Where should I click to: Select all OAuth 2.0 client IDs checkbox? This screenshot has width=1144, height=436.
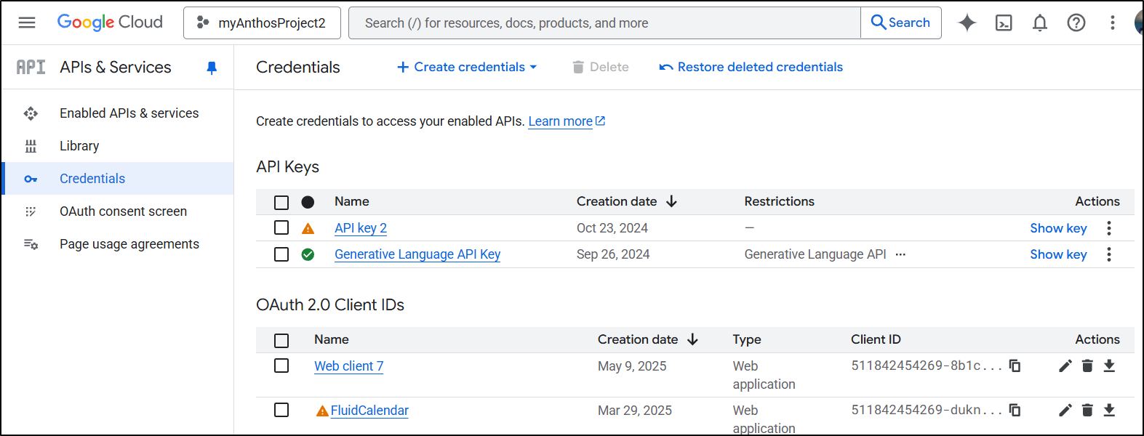pyautogui.click(x=281, y=340)
